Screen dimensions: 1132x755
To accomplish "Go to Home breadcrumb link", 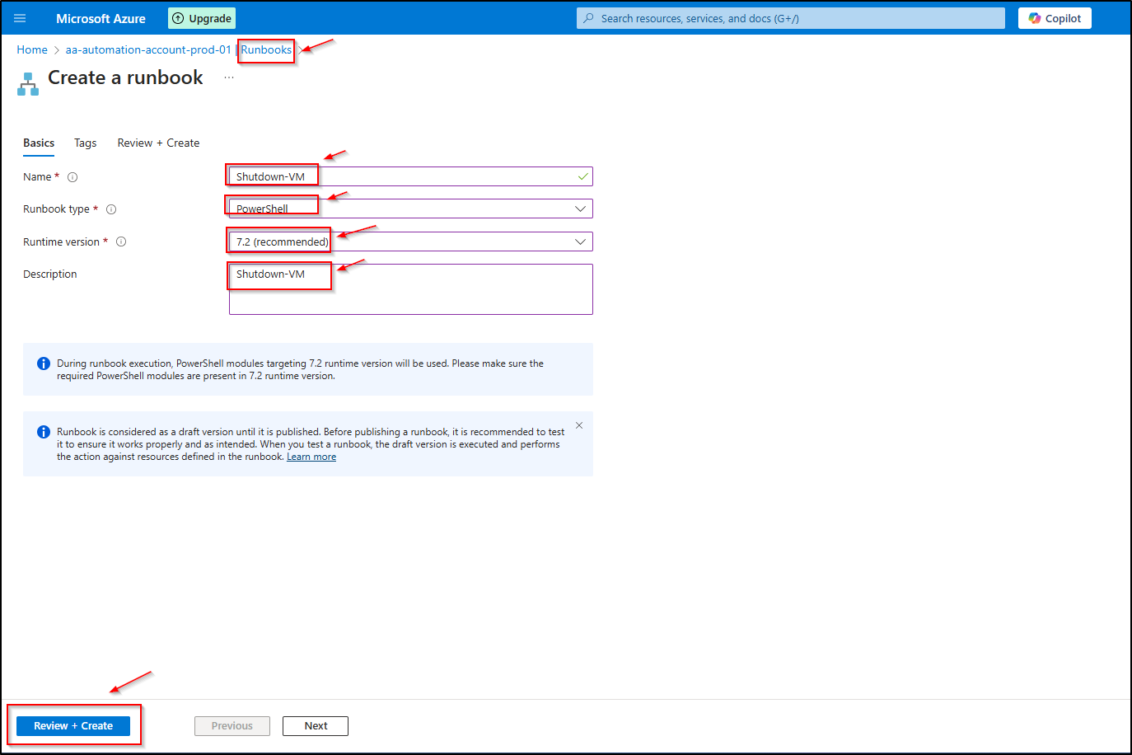I will pos(32,49).
